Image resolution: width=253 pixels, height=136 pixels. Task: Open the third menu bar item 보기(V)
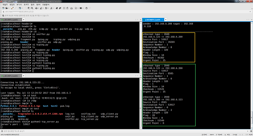[19, 5]
